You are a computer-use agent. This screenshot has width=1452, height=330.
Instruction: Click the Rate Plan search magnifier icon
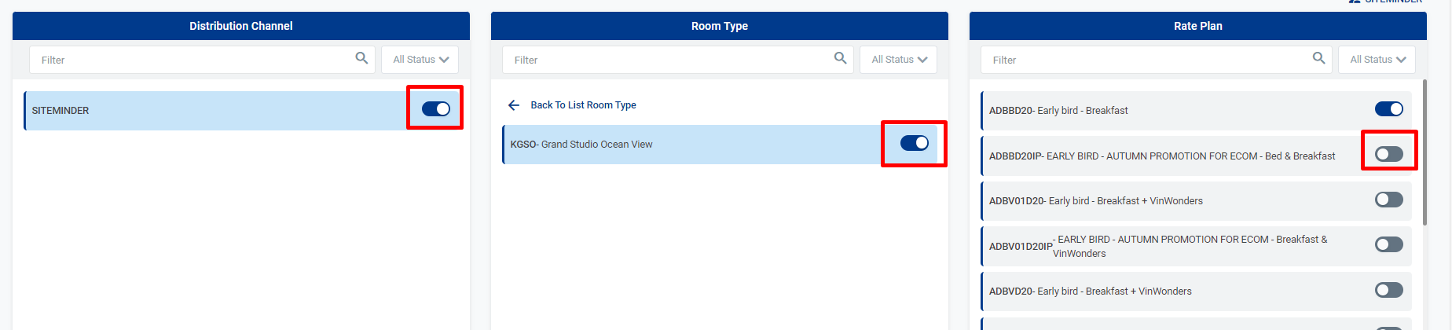pyautogui.click(x=1318, y=58)
